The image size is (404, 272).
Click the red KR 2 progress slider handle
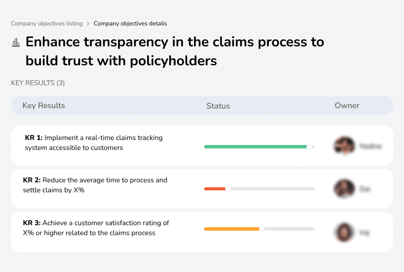pyautogui.click(x=228, y=189)
